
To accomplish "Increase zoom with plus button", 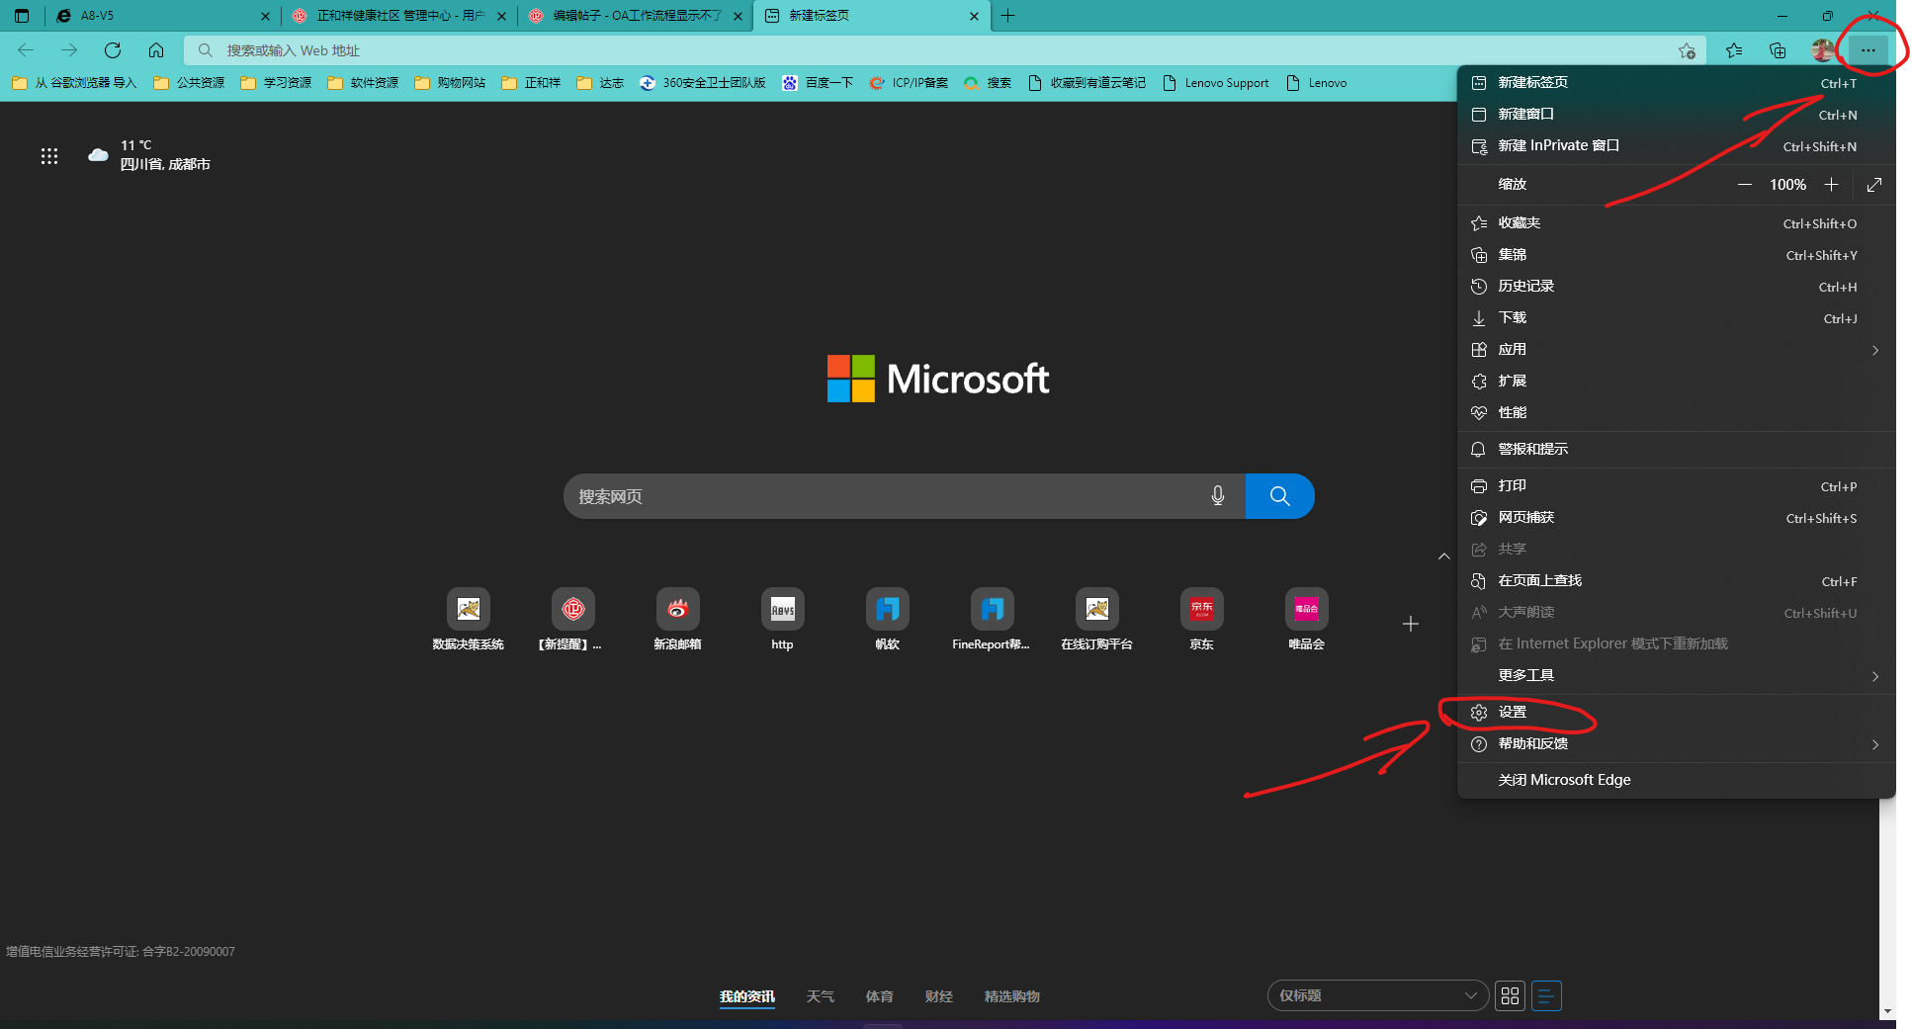I will coord(1831,185).
